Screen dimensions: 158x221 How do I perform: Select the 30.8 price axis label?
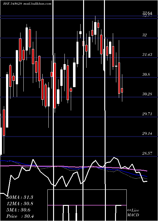point(146,75)
